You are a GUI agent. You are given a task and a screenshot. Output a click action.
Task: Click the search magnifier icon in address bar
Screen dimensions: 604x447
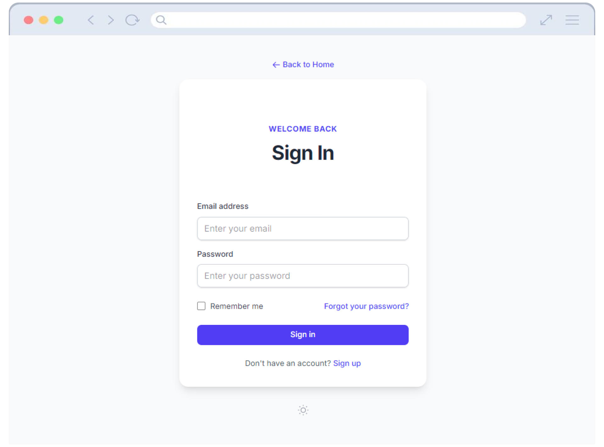tap(160, 19)
